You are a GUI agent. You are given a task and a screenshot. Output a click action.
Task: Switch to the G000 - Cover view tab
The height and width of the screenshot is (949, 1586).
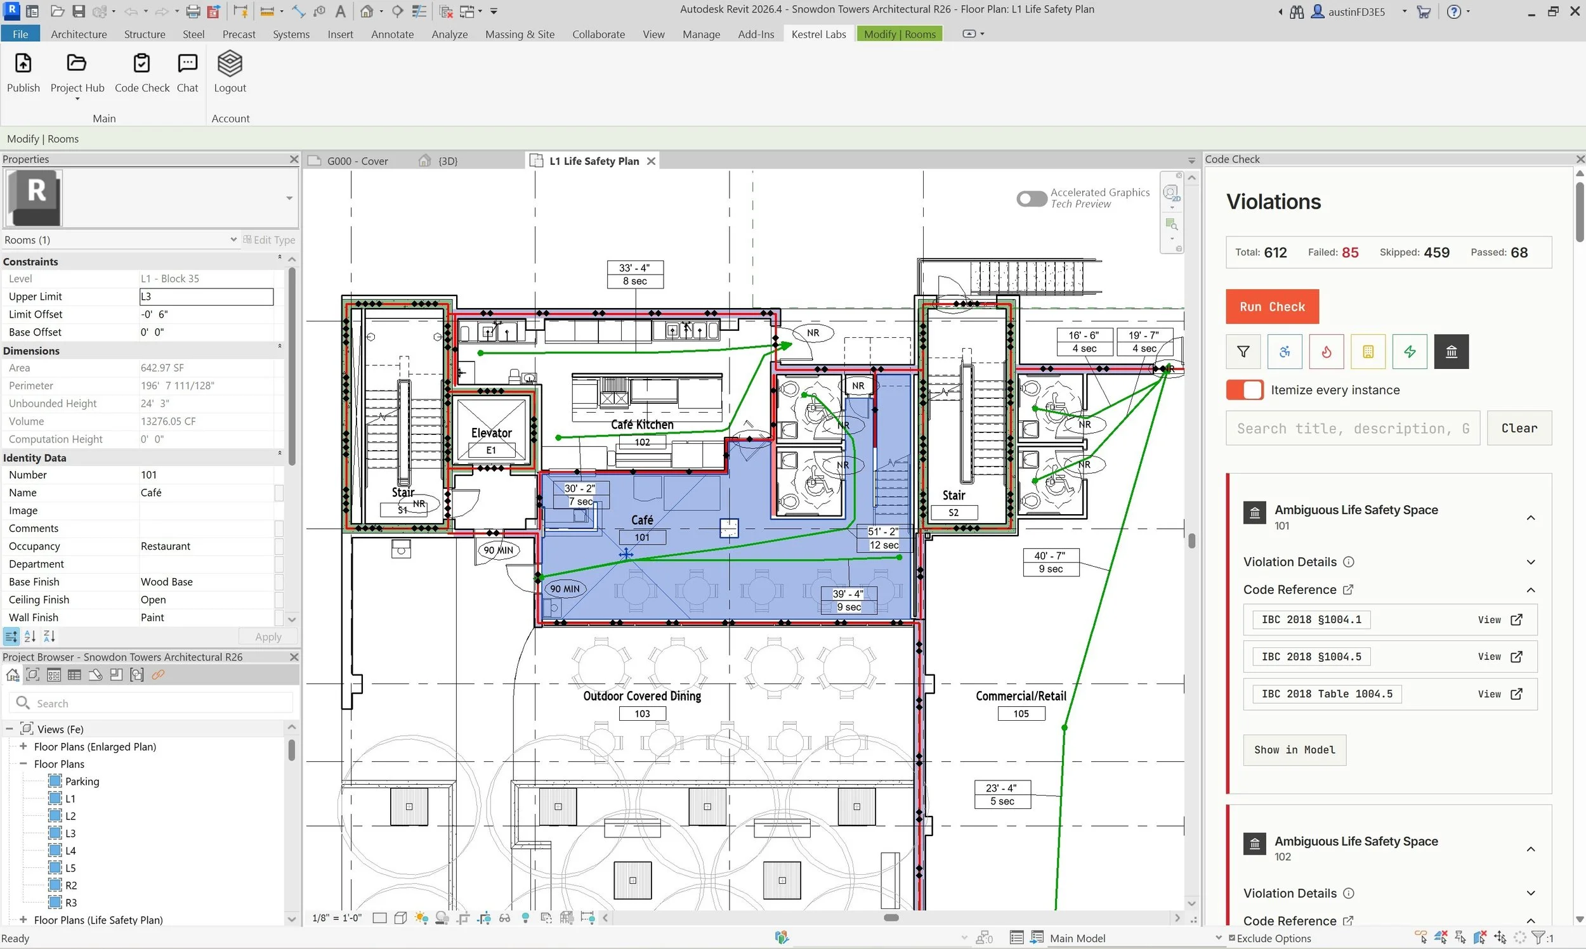(x=358, y=160)
